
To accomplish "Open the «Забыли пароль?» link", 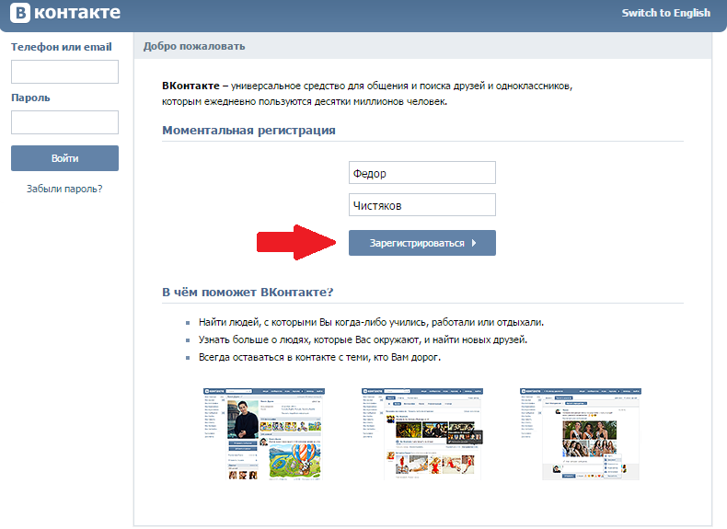I will [64, 189].
